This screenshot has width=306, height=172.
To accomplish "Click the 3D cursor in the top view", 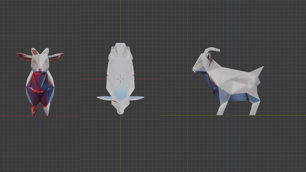I will tap(120, 79).
